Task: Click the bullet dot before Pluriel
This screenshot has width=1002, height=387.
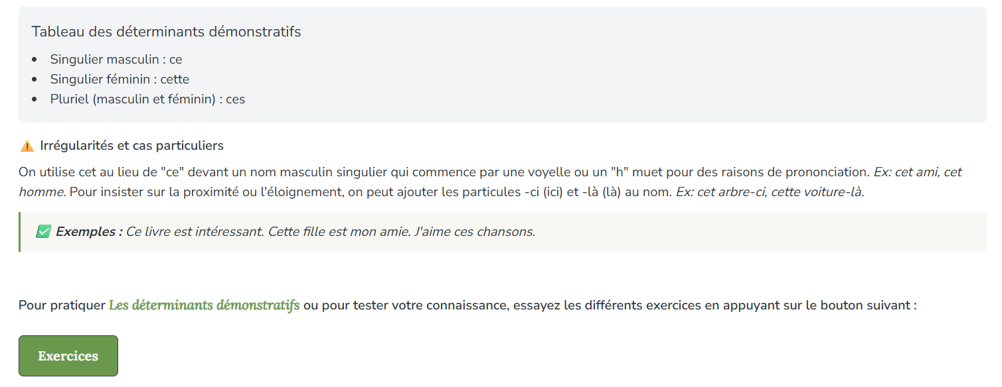Action: 35,99
